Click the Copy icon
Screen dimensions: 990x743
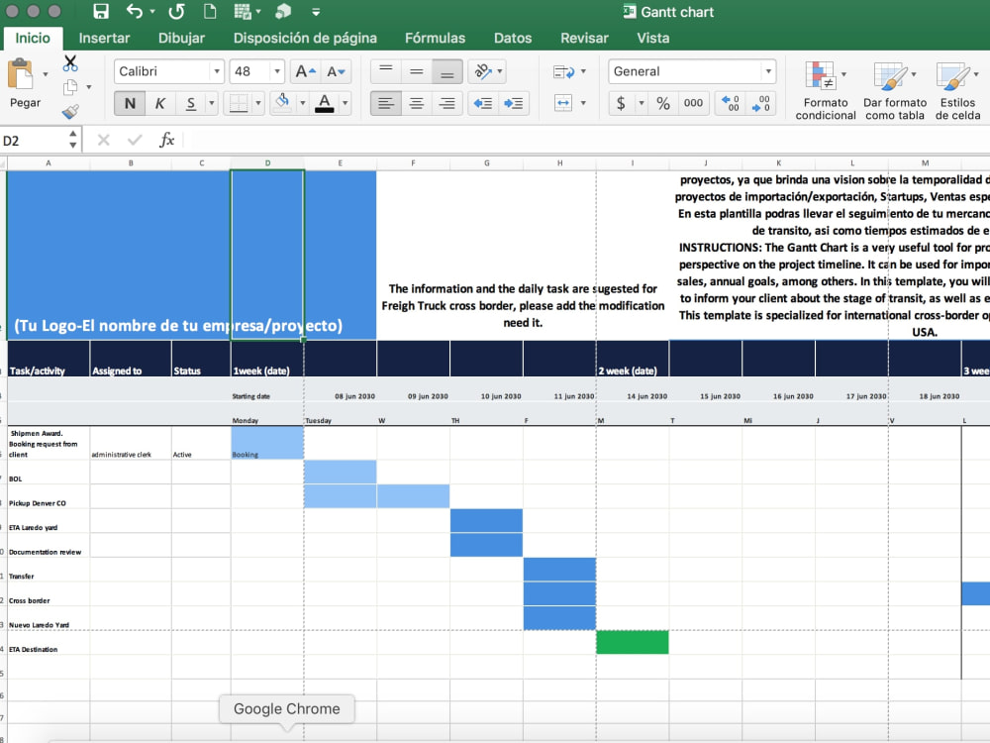click(70, 87)
